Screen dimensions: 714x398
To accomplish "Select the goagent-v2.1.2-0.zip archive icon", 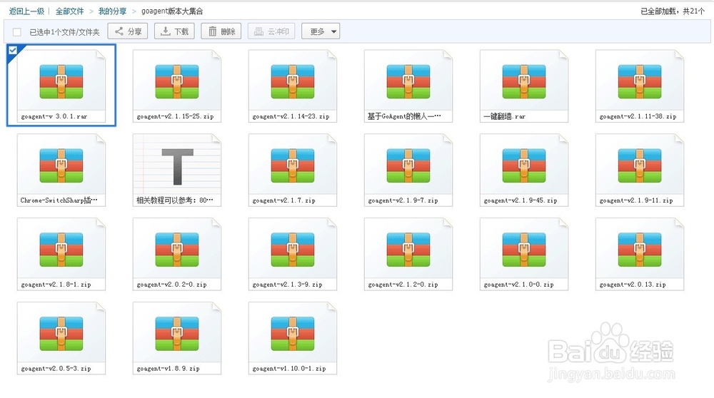I will tap(408, 250).
